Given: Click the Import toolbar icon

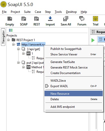Looking at the screenshot, I should click(50, 19).
